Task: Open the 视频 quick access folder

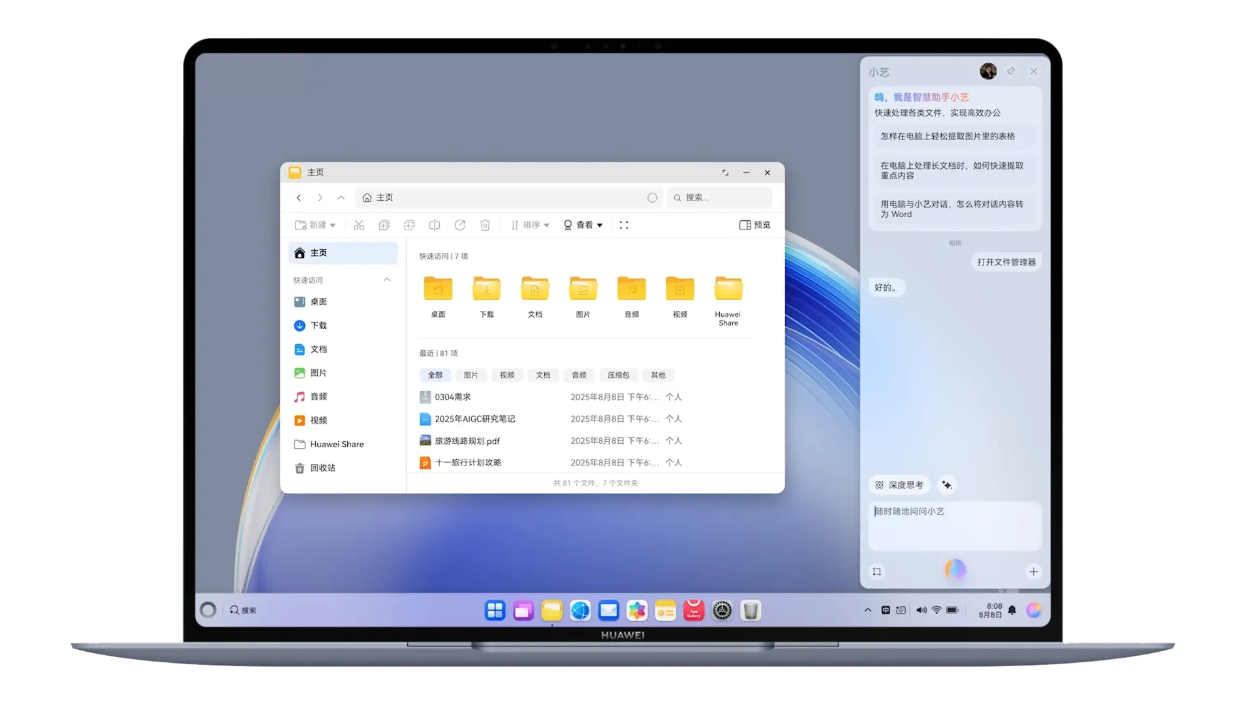Action: [680, 297]
